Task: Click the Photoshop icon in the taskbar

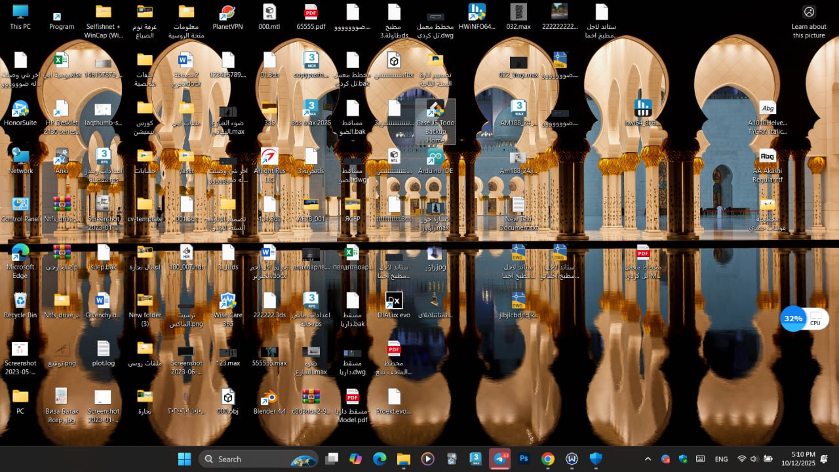Action: [524, 459]
